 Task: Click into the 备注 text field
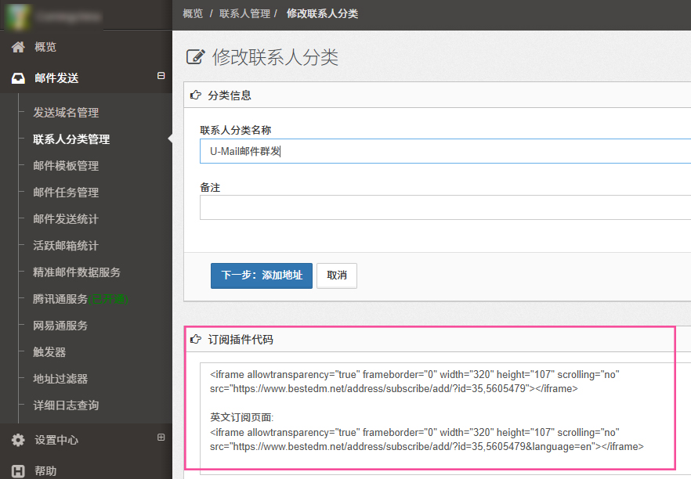point(443,207)
